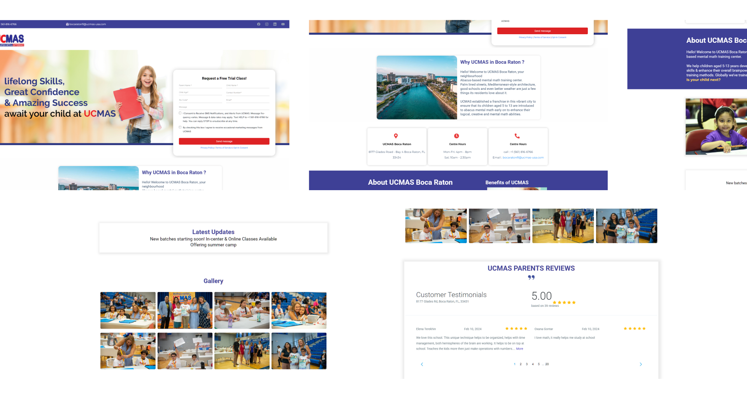Click the purple-shirt girl with abacus photo

pyautogui.click(x=716, y=127)
